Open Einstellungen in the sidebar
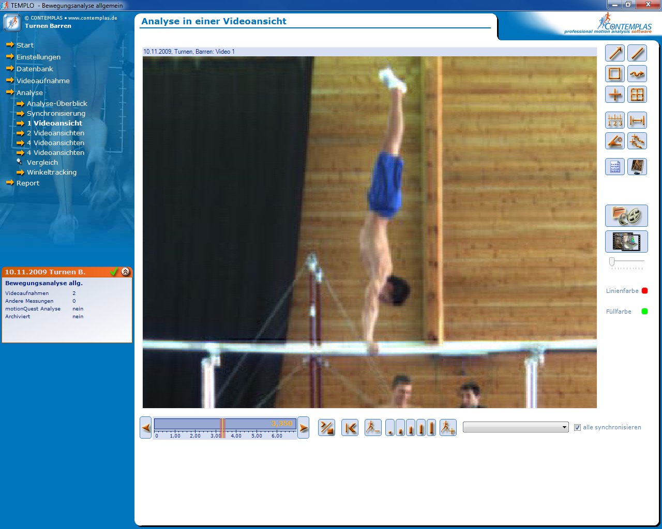Screen dimensions: 662x529 pos(38,57)
